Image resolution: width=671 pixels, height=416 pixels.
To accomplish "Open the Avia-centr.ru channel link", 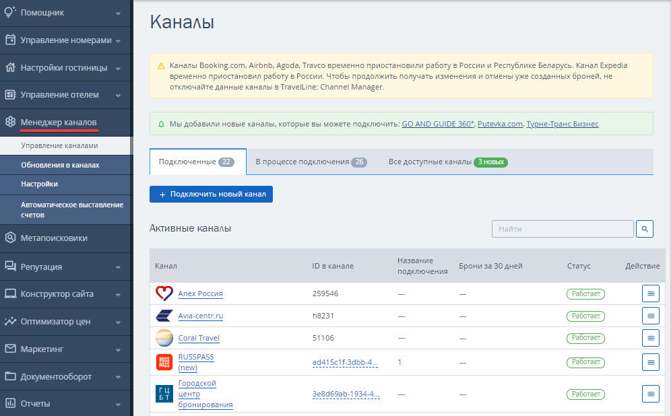I will 200,316.
